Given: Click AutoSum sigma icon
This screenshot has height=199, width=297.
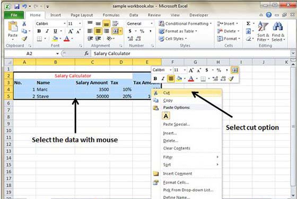Looking at the screenshot, I should coord(248,23).
